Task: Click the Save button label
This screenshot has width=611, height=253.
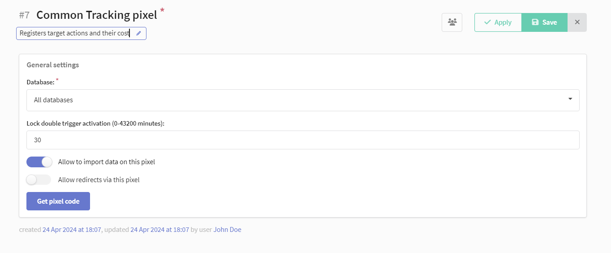Action: point(549,22)
